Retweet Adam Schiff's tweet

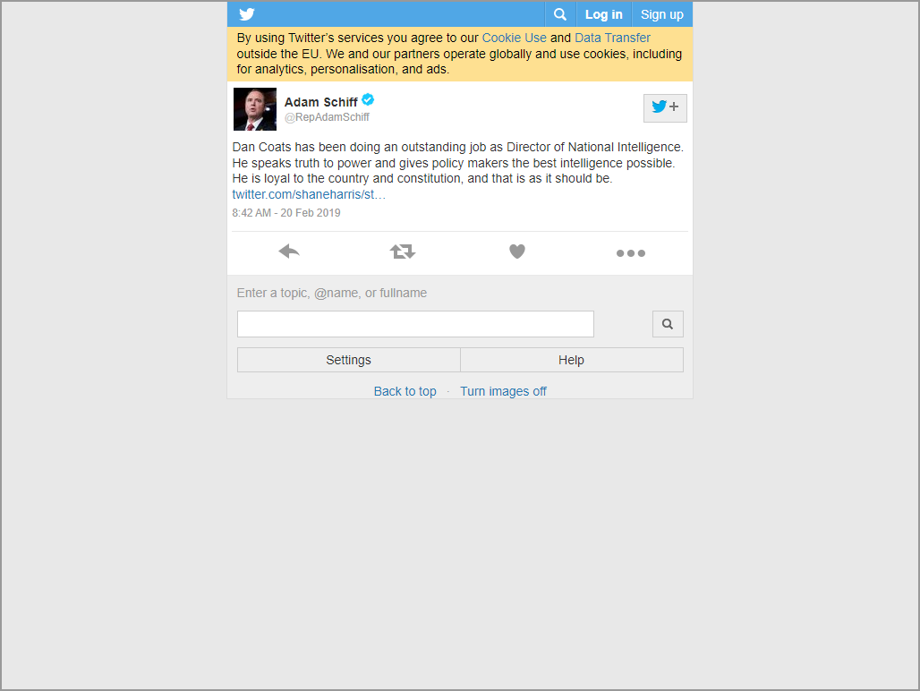[403, 252]
